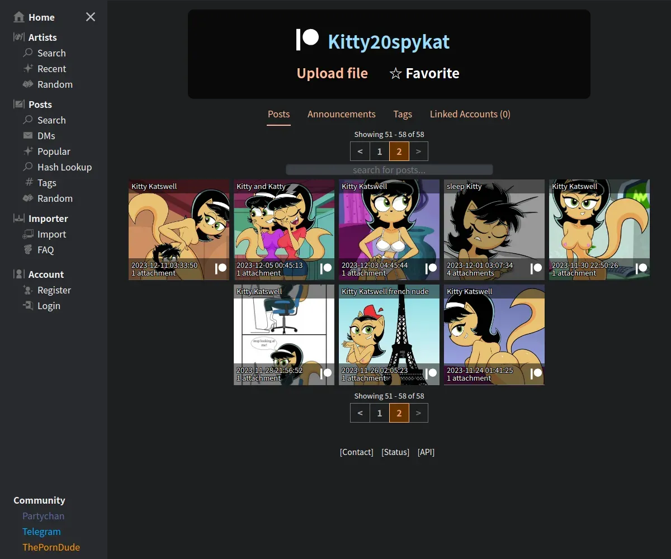671x559 pixels.
Task: Open the Kitty20spykat artist name link
Action: click(x=389, y=42)
